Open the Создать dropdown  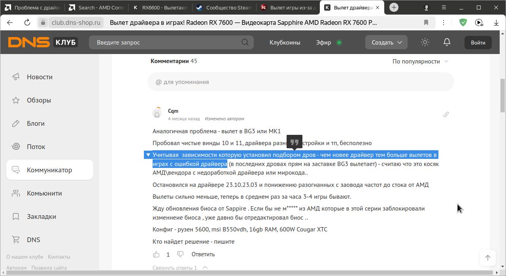coord(386,42)
